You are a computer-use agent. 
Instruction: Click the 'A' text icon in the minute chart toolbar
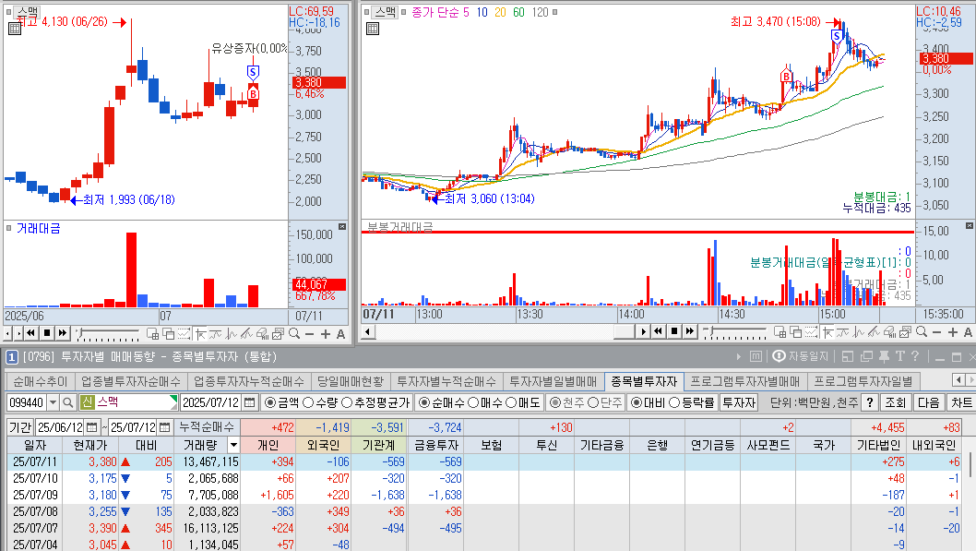pos(968,332)
